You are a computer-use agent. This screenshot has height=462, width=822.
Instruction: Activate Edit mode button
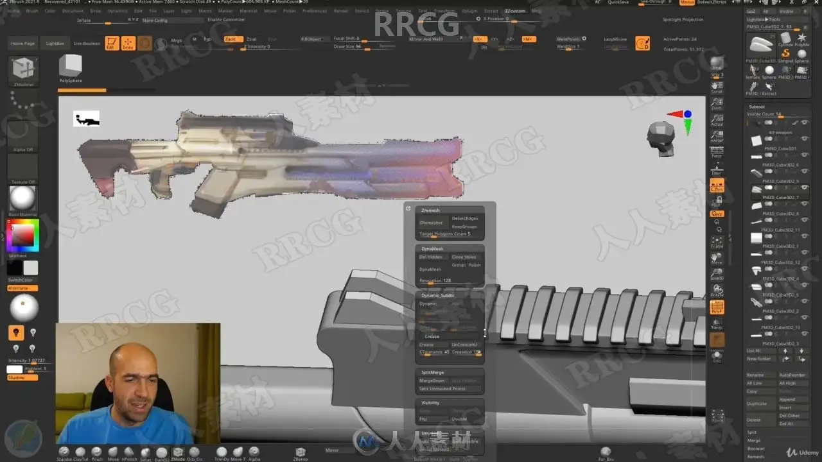coord(112,44)
